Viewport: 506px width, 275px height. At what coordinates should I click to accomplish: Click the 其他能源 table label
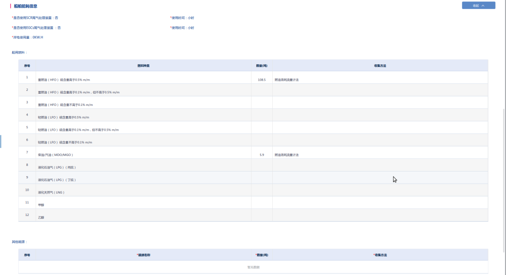pyautogui.click(x=19, y=242)
